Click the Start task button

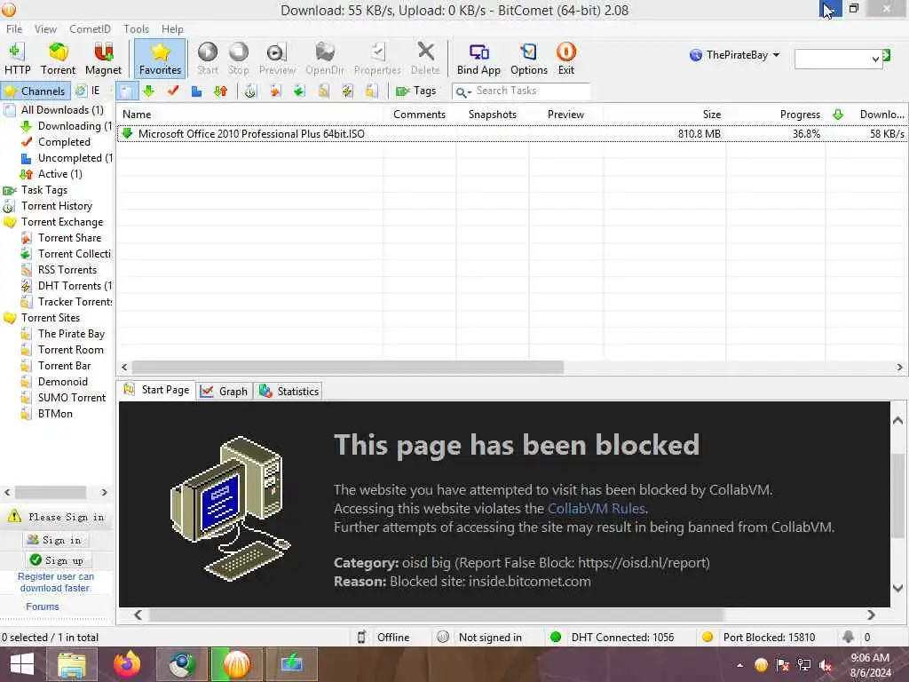[208, 58]
